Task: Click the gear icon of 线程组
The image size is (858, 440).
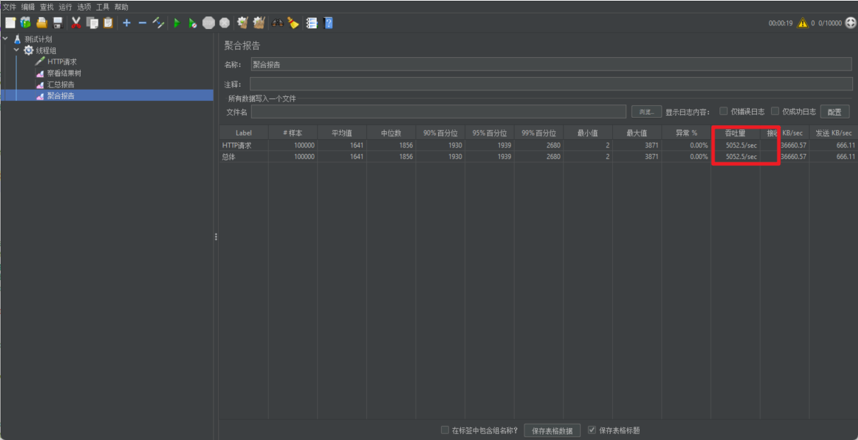Action: point(28,50)
